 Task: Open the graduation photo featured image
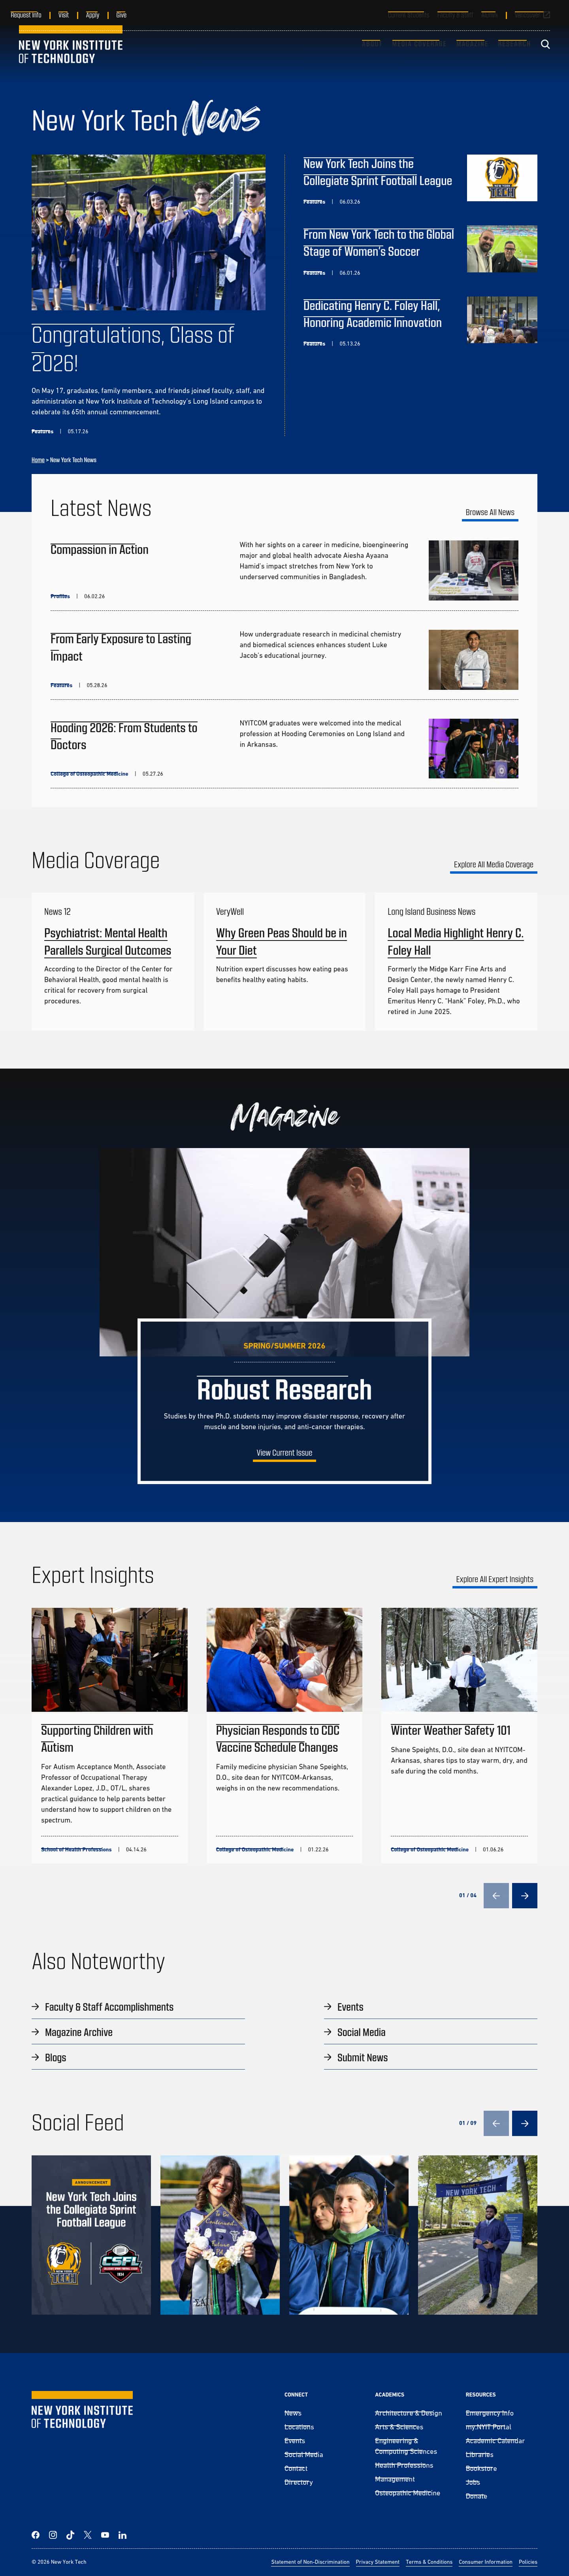(148, 232)
